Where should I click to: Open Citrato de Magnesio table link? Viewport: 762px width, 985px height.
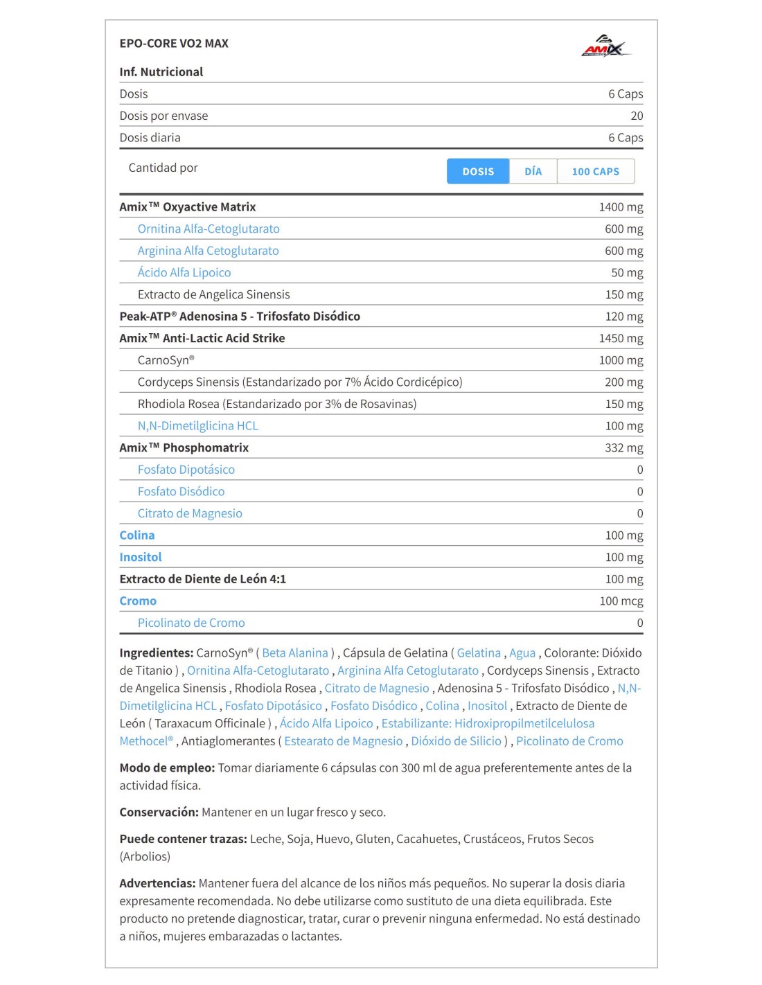pos(190,513)
